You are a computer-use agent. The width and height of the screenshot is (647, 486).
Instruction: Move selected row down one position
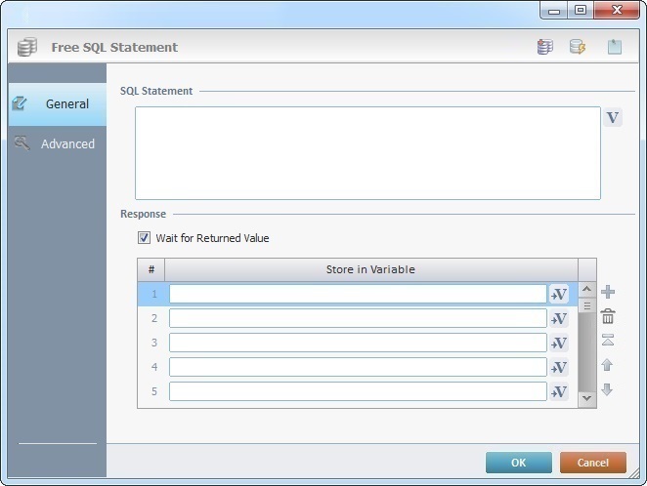pos(607,389)
